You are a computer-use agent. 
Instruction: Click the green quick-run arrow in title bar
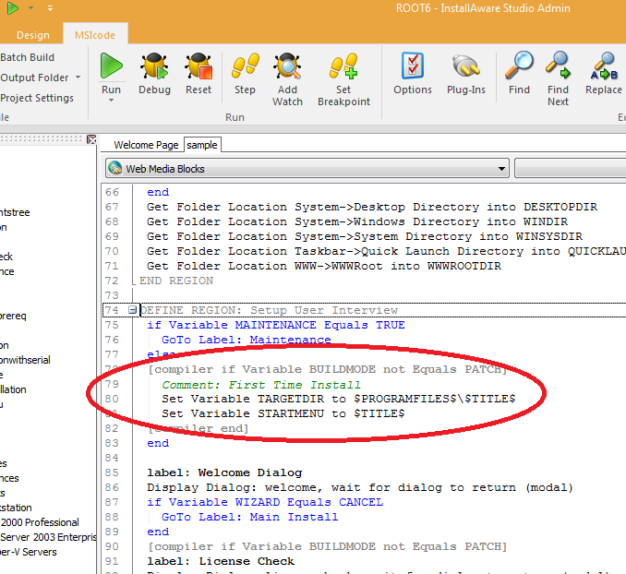click(13, 7)
